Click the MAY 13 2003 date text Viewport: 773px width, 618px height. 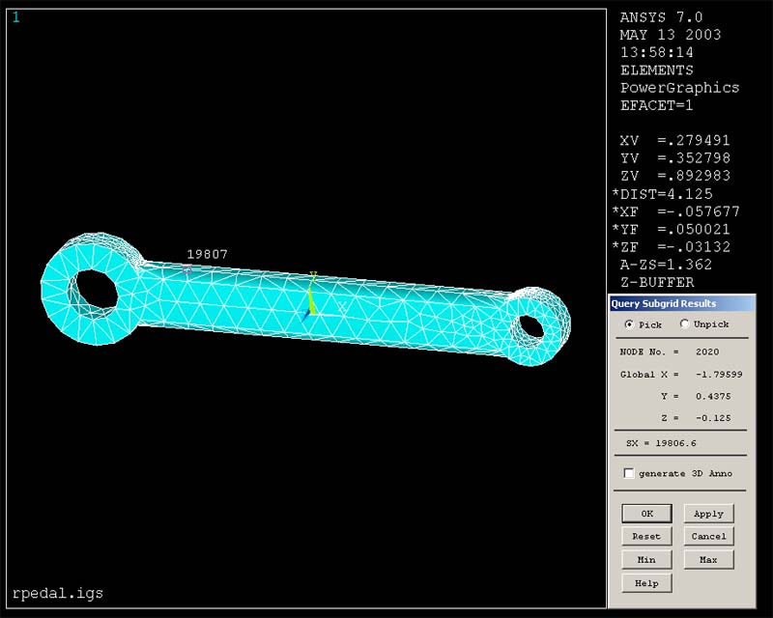[x=670, y=35]
